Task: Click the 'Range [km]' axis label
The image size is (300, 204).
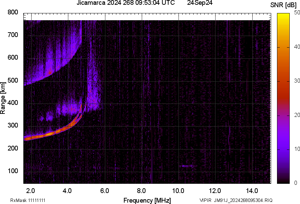Action: coord(3,98)
